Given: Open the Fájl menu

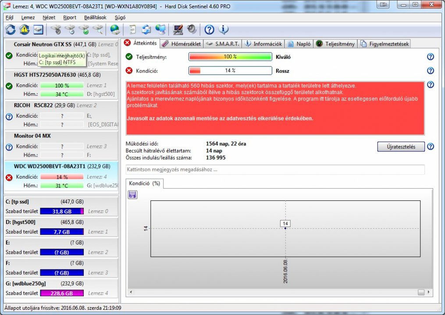Looking at the screenshot, I should (9, 17).
